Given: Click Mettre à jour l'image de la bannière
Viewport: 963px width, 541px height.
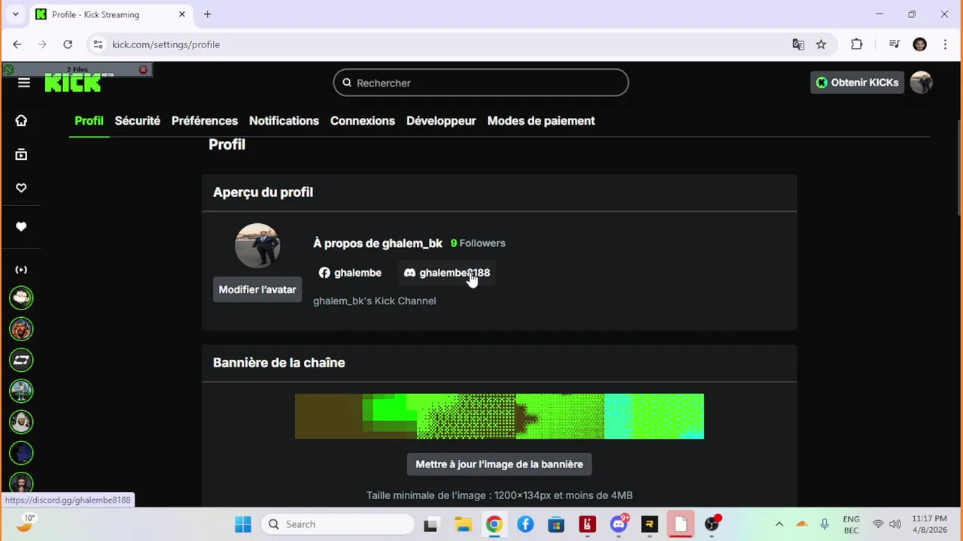Looking at the screenshot, I should tap(500, 464).
